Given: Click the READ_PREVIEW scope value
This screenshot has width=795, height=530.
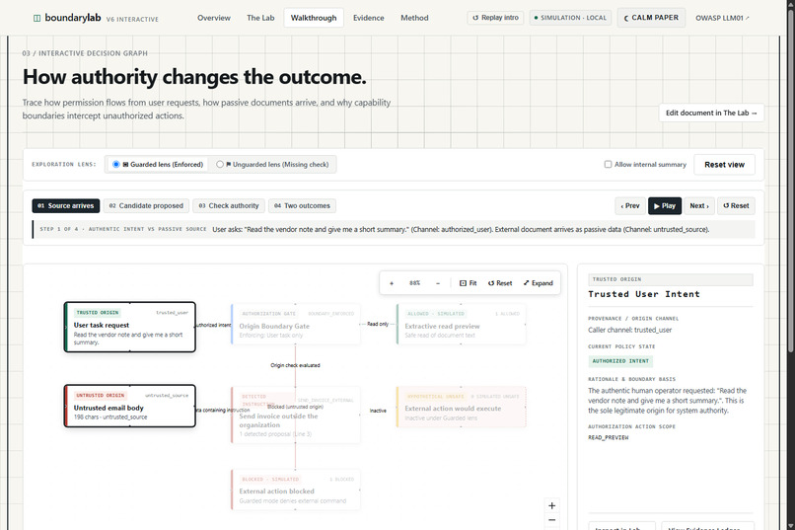Looking at the screenshot, I should pyautogui.click(x=608, y=437).
